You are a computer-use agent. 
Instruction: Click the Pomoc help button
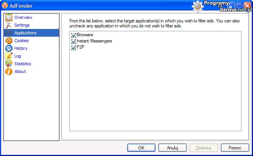(x=235, y=148)
